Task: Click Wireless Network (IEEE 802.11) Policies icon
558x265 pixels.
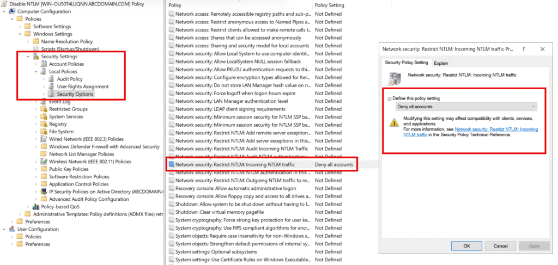Action: tap(44, 161)
